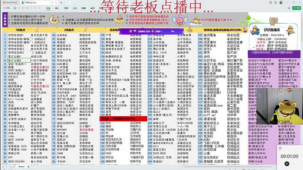Click the red highlighted header bar

123,119
